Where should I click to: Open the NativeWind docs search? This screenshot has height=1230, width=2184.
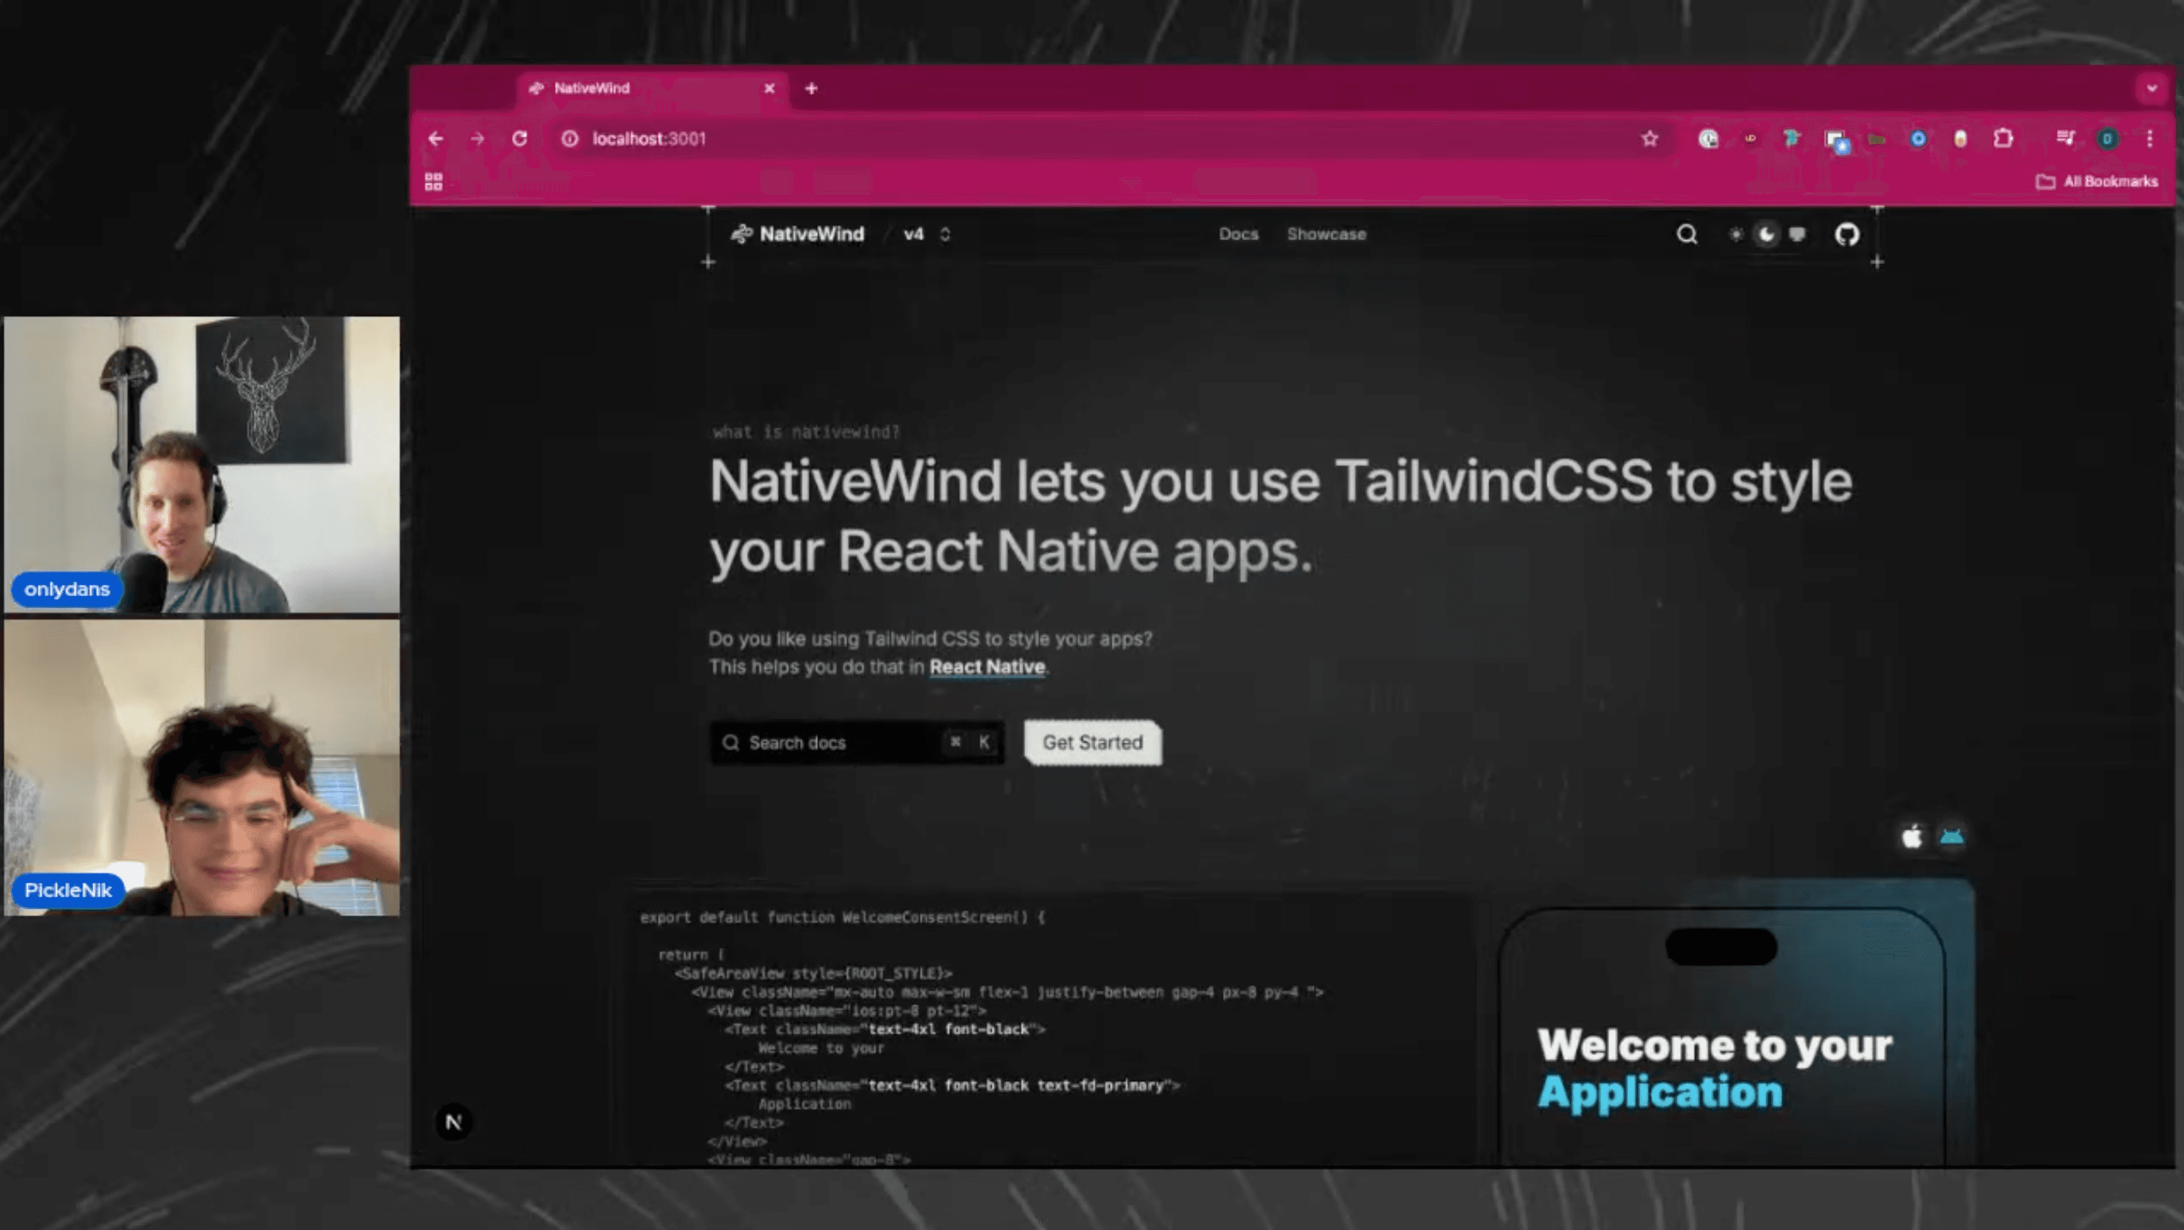1687,235
